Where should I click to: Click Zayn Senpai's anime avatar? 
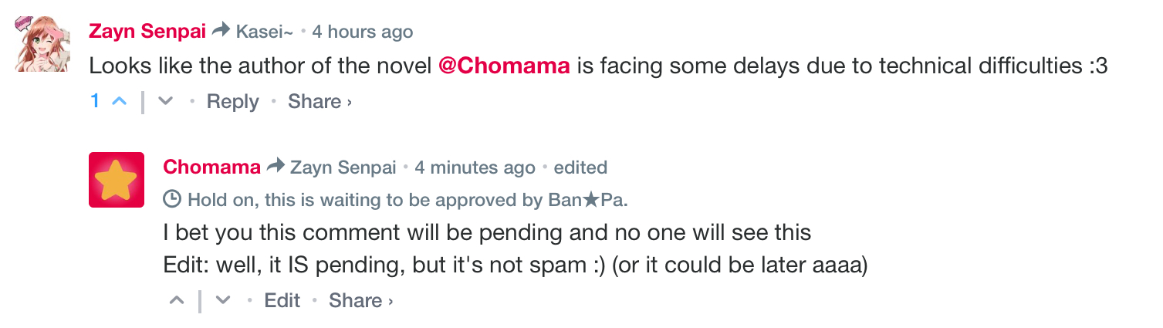coord(38,43)
